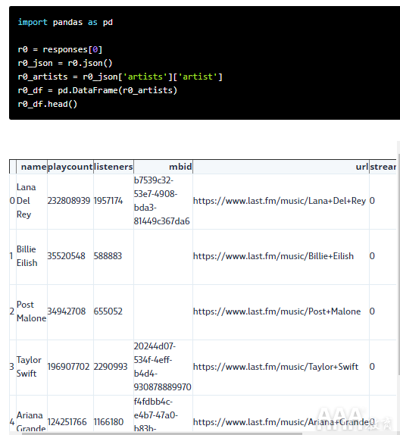Click the mbid starting with f4fdbb4c
400x435 pixels.
pyautogui.click(x=156, y=415)
